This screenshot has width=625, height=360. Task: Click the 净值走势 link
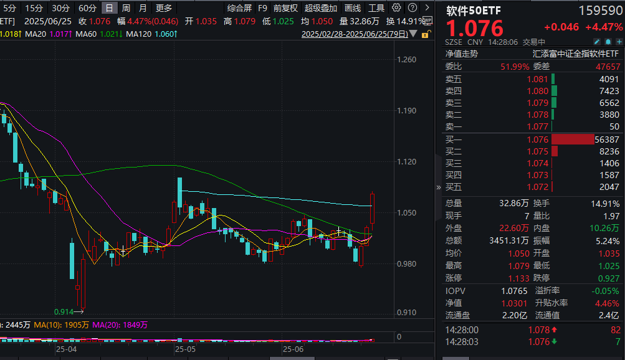462,54
